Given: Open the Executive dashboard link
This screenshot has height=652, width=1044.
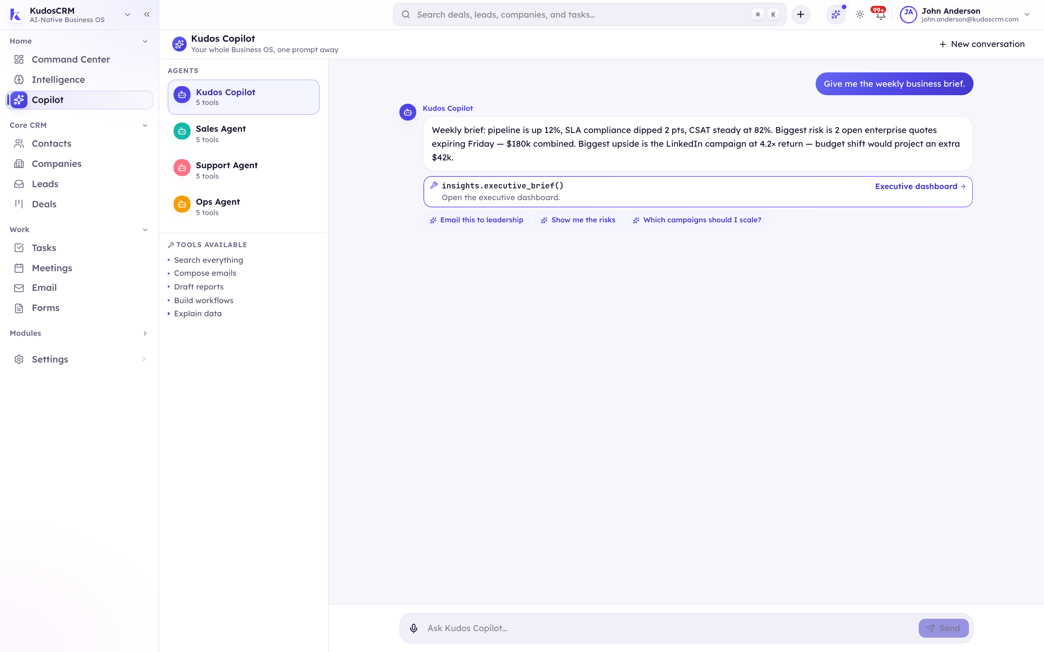Looking at the screenshot, I should click(920, 186).
